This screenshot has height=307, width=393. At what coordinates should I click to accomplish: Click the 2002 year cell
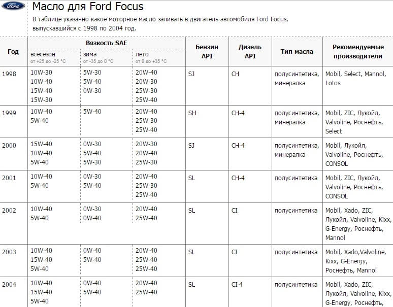pyautogui.click(x=9, y=211)
